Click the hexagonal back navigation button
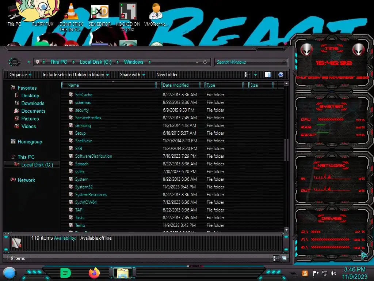374x281 pixels. [x=15, y=62]
